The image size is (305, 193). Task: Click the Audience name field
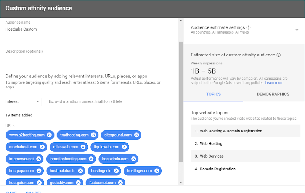pos(87,29)
